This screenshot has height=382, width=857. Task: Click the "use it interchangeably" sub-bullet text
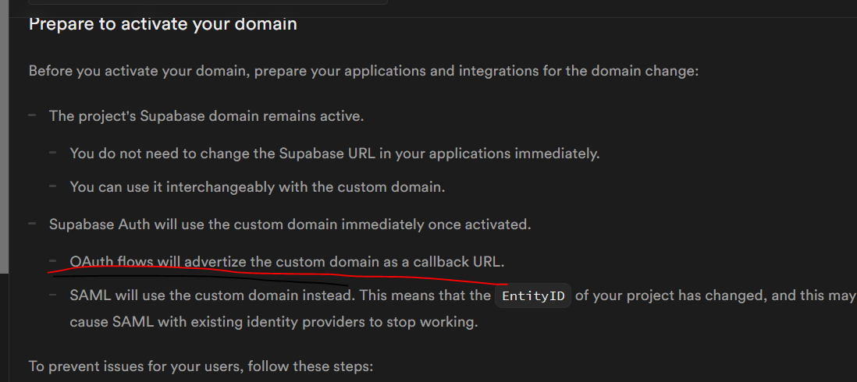click(257, 187)
